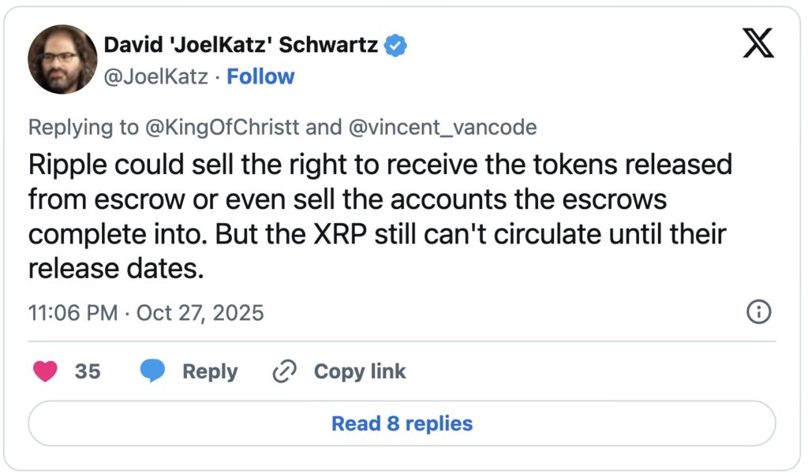Image resolution: width=808 pixels, height=476 pixels.
Task: Click the David 'JoelKatz' Schwartz display name
Action: (x=241, y=46)
